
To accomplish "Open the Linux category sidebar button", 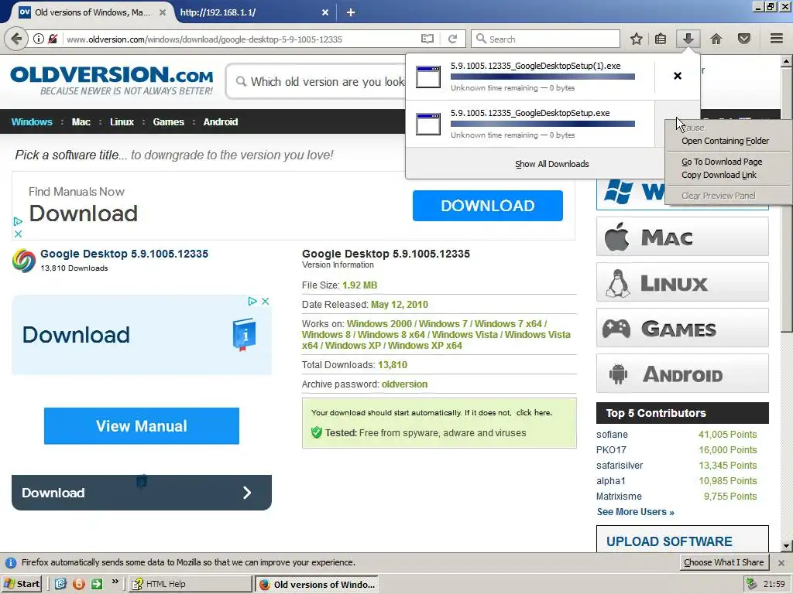I will [682, 282].
